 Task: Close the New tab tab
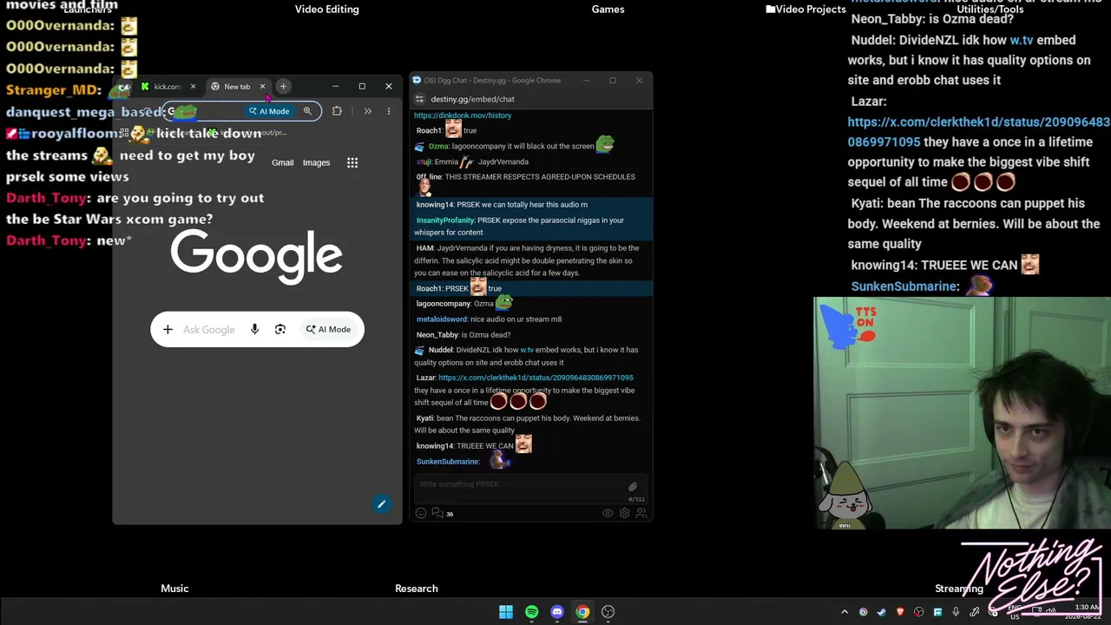tap(262, 87)
